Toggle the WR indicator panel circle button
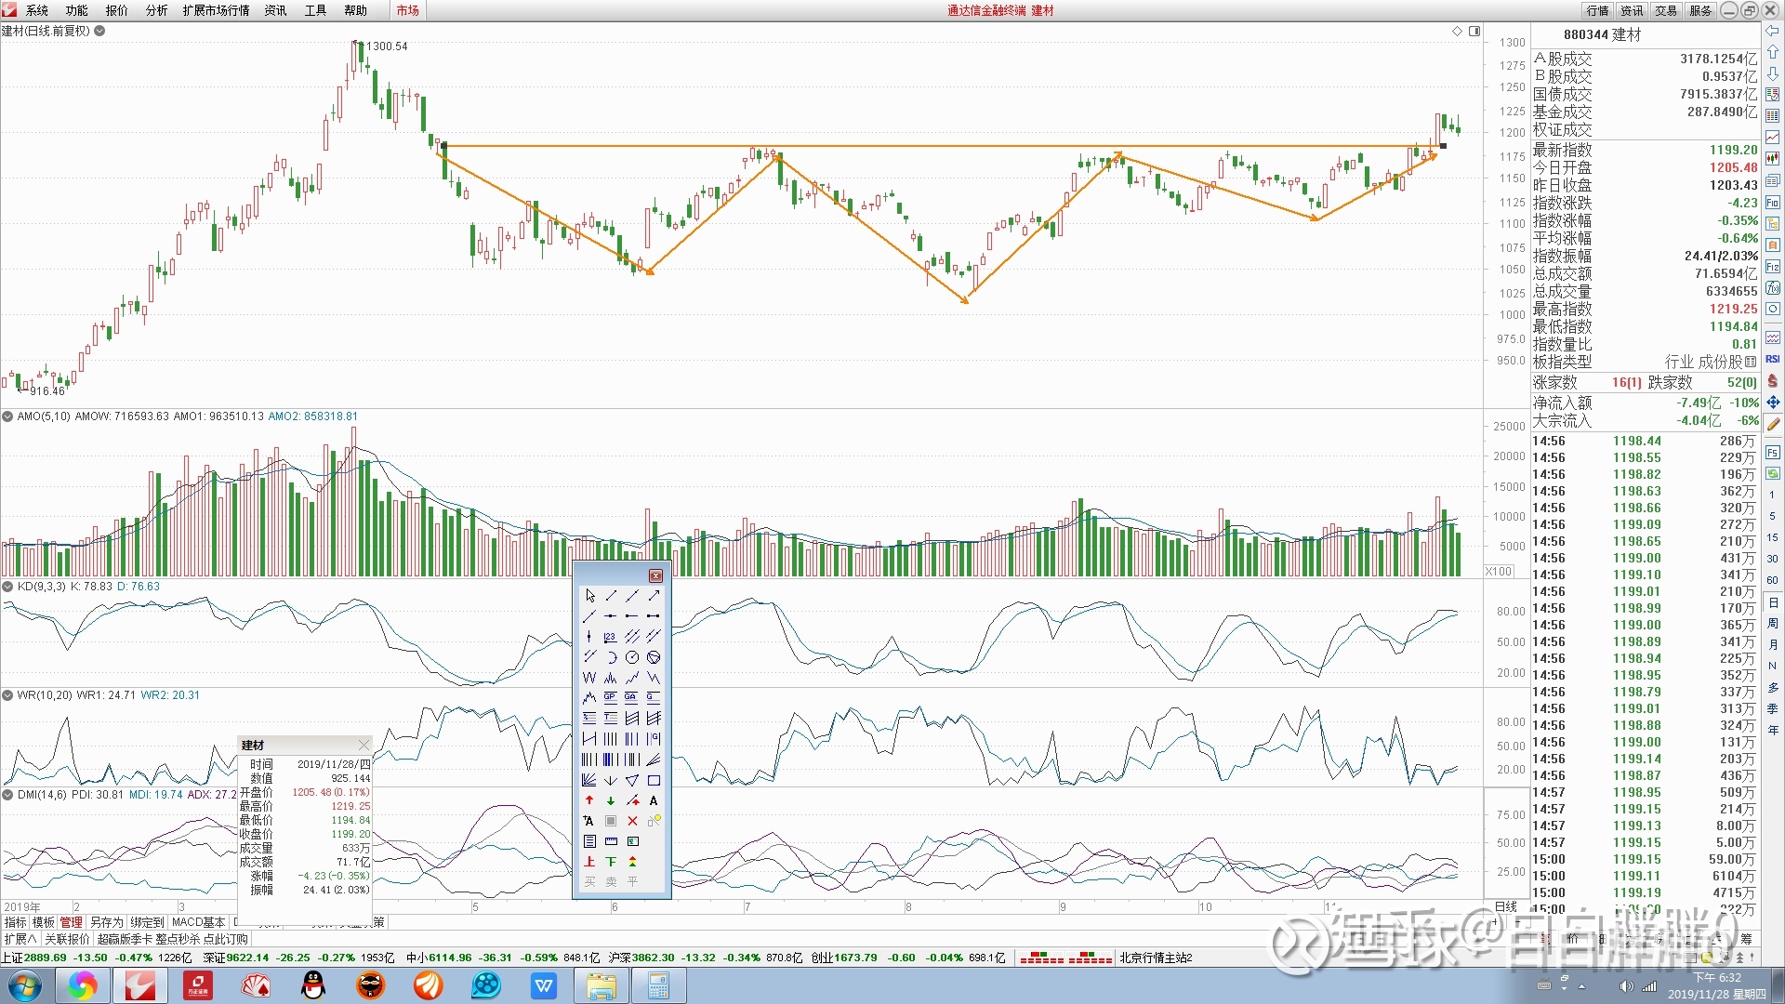Image resolution: width=1785 pixels, height=1004 pixels. (x=7, y=695)
